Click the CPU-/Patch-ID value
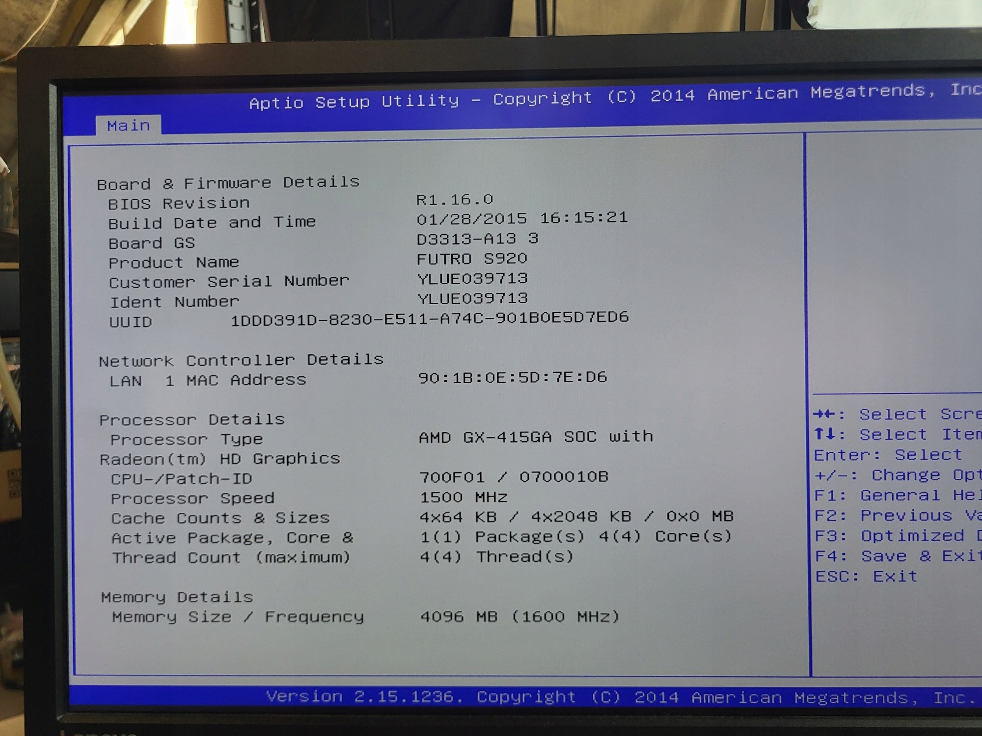 (514, 477)
